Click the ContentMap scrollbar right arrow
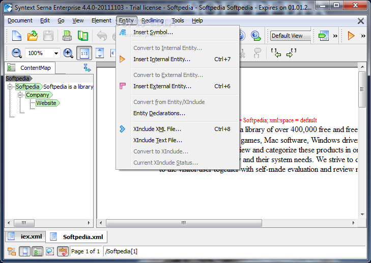This screenshot has height=263, width=371. tap(89, 223)
